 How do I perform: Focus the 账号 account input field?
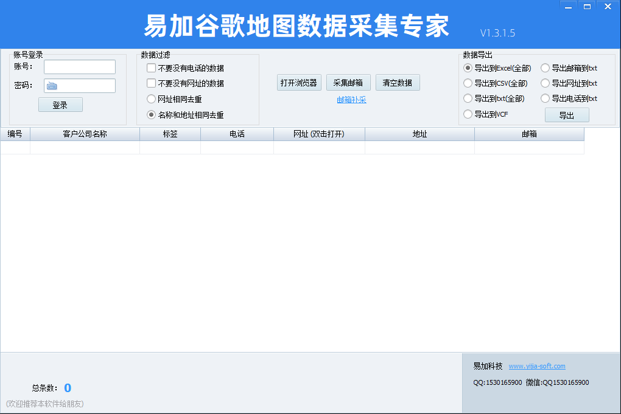point(80,67)
